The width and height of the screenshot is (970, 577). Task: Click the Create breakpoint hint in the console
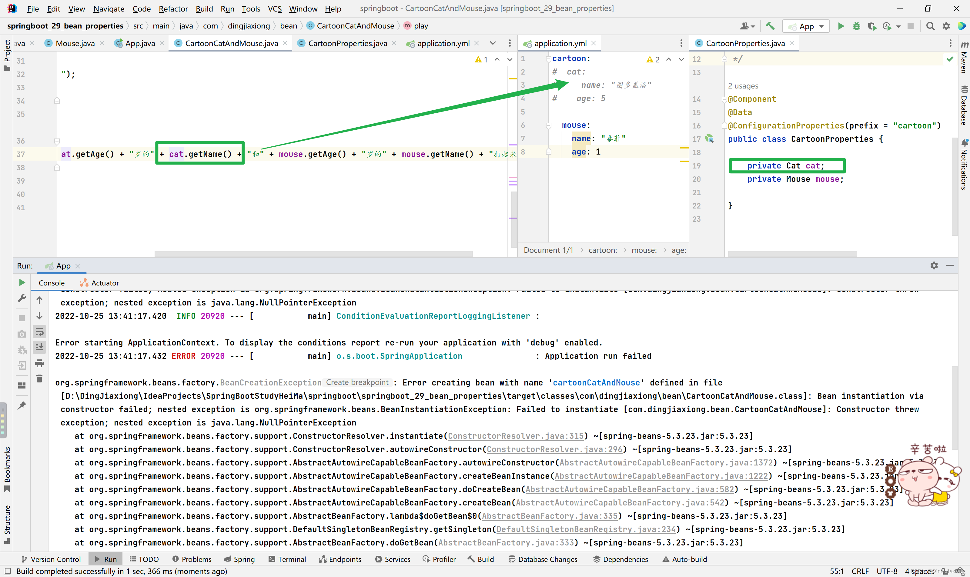pyautogui.click(x=357, y=382)
